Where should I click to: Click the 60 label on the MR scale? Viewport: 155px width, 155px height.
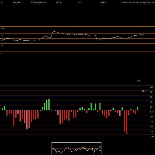151,97
